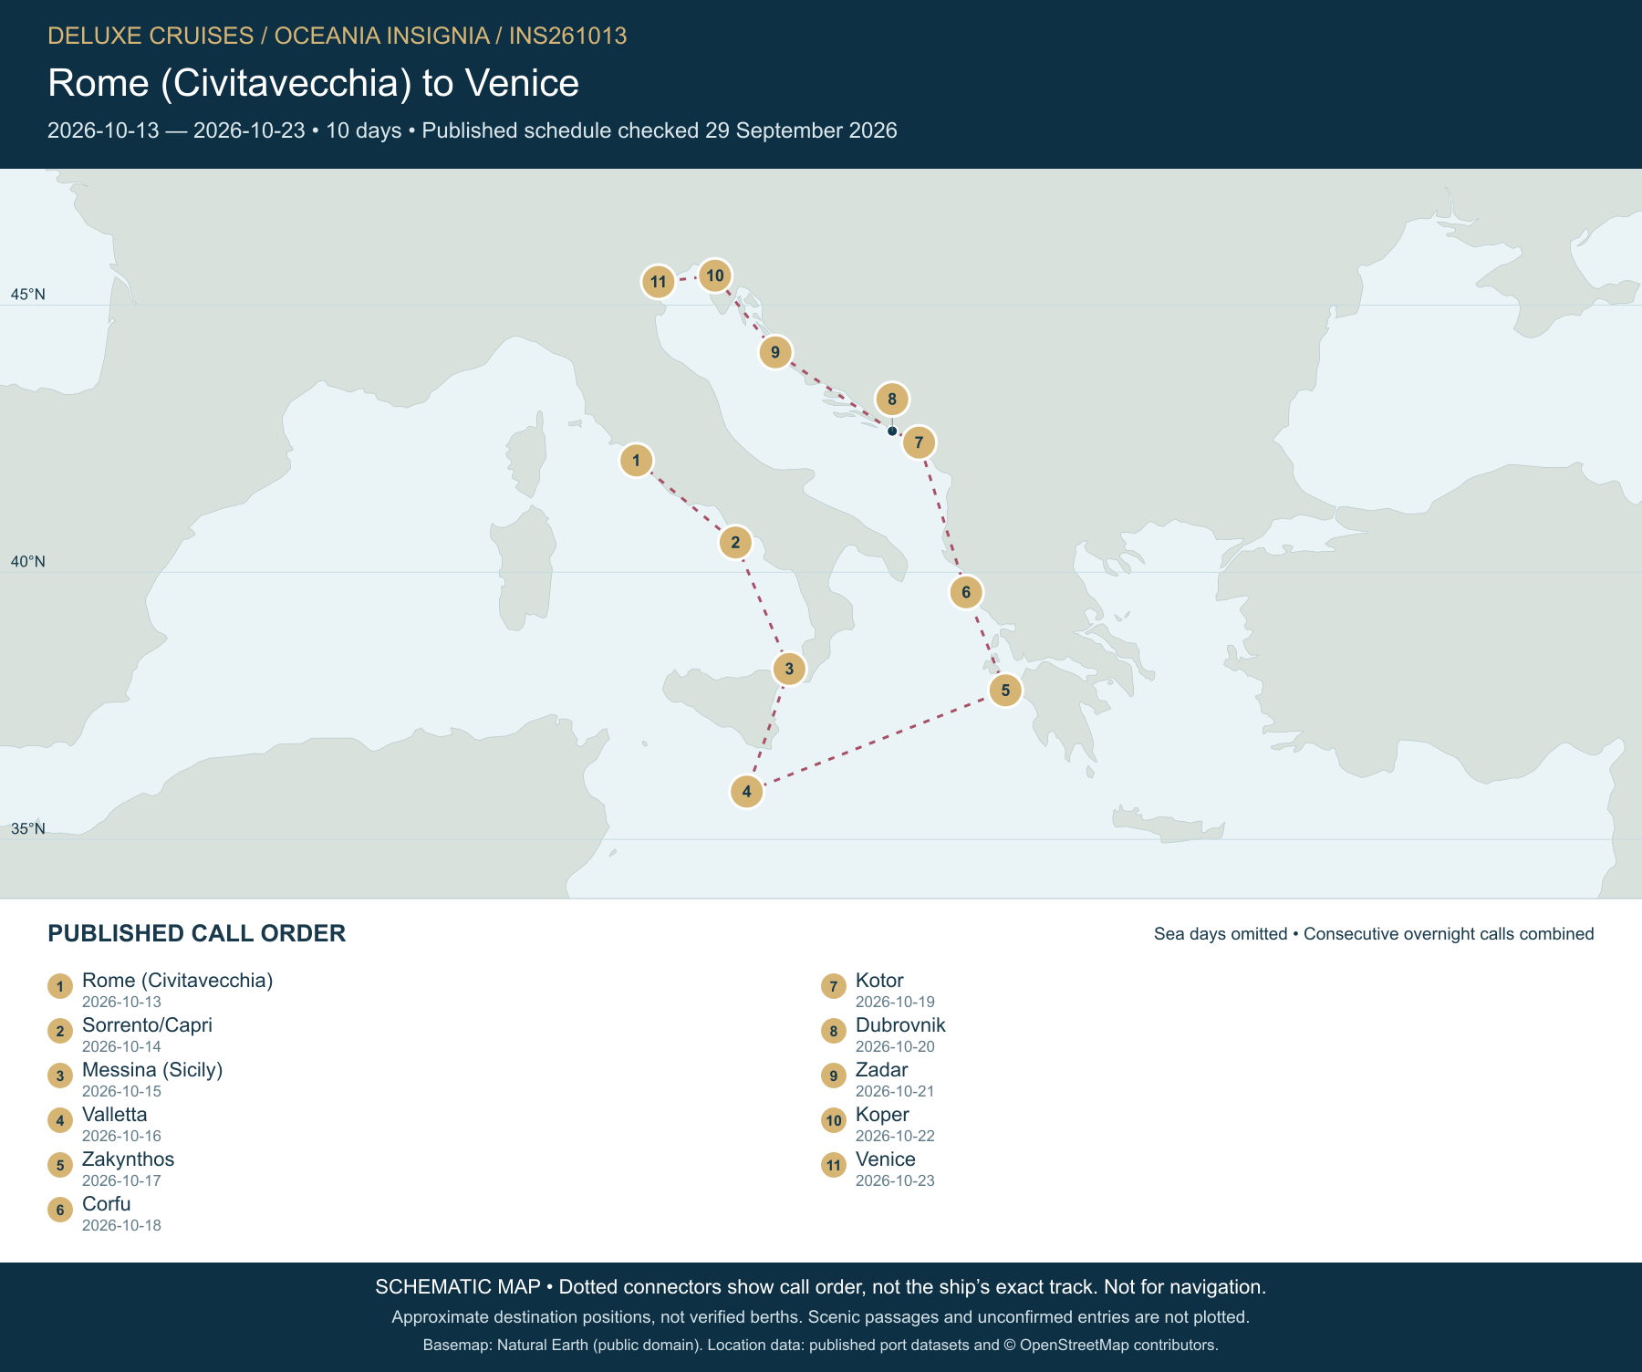Click the Zakynthos legend entry
Image resolution: width=1642 pixels, height=1372 pixels.
pos(111,1169)
